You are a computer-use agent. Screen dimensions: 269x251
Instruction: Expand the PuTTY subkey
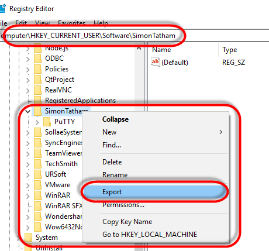tap(37, 122)
